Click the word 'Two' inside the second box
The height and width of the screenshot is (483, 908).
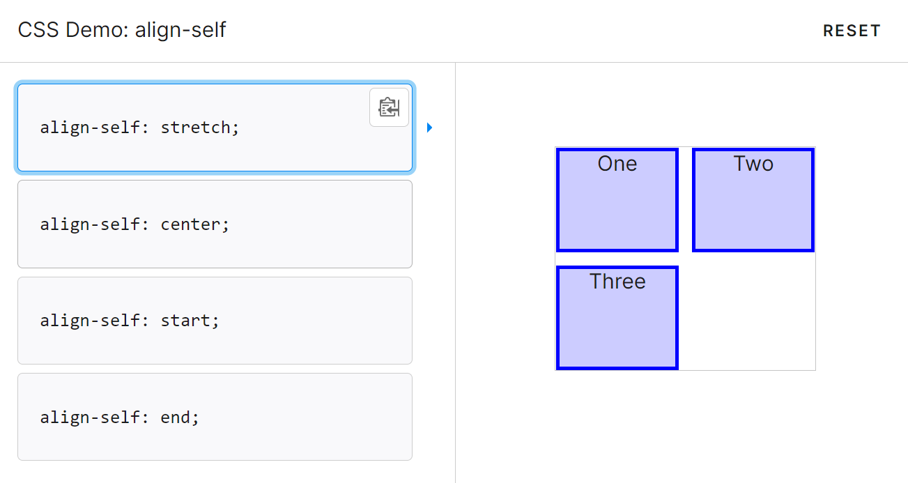click(x=753, y=164)
